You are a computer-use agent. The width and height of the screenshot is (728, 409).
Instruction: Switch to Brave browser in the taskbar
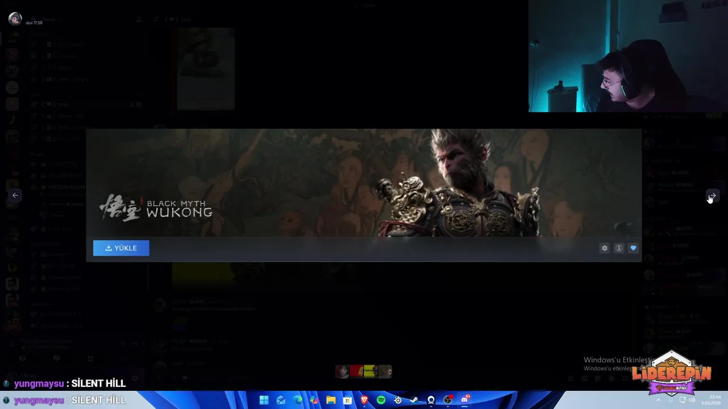(x=364, y=400)
